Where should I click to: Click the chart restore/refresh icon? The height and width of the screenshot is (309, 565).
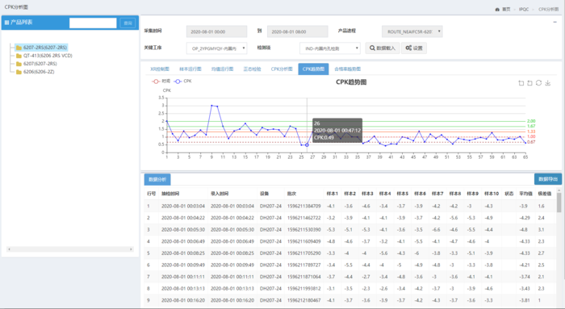point(538,83)
